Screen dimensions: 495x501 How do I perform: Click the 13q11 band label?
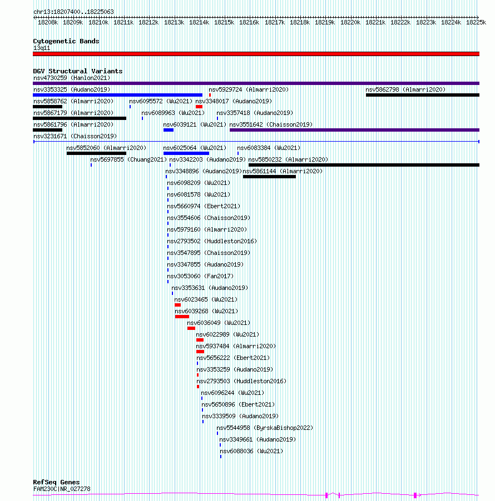pyautogui.click(x=42, y=48)
